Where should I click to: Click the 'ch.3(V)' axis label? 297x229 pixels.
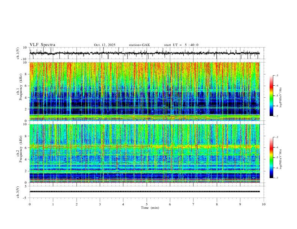[x=18, y=192]
